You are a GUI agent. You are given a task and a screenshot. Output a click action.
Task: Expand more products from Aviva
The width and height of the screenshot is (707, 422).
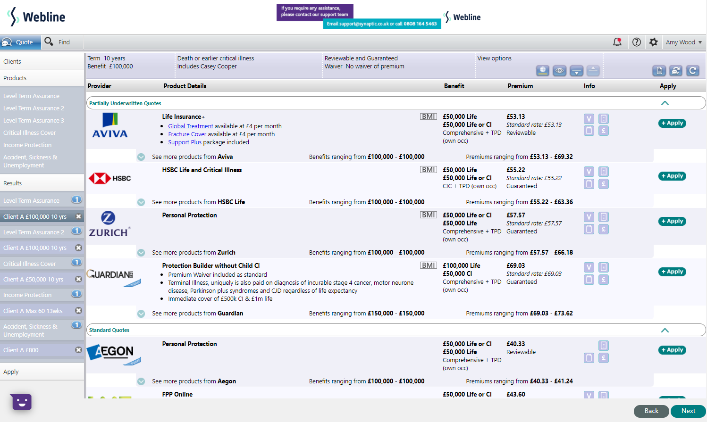pos(141,157)
